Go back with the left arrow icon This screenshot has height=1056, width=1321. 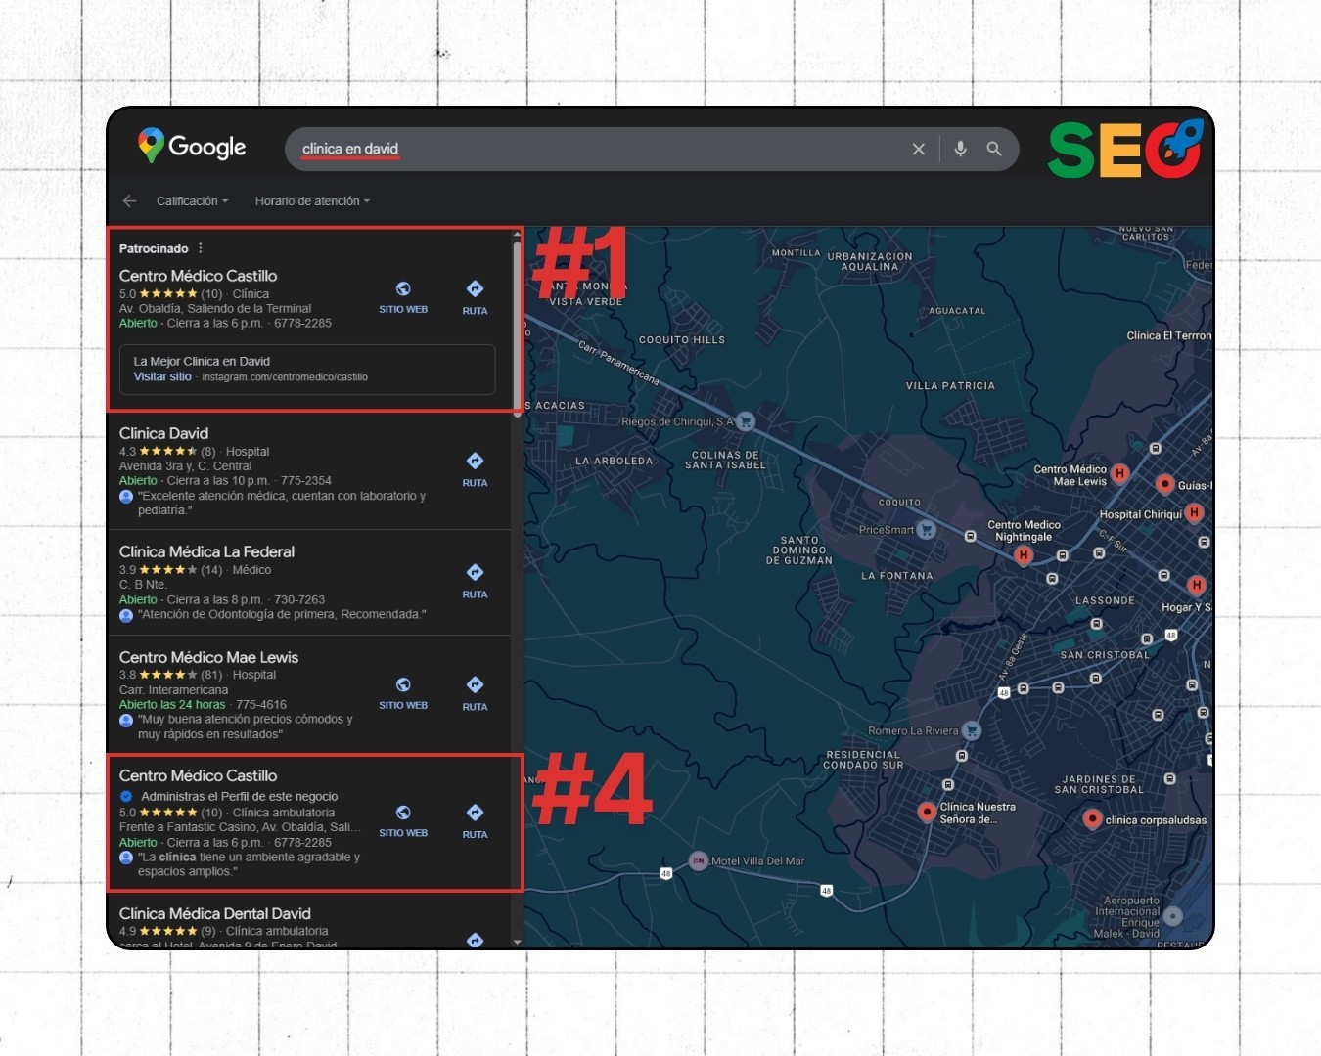point(129,200)
